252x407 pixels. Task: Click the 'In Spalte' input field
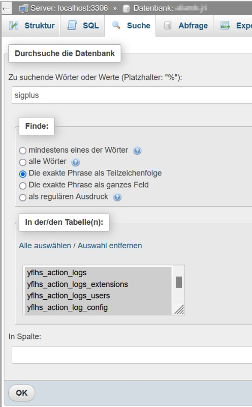[x=132, y=355]
